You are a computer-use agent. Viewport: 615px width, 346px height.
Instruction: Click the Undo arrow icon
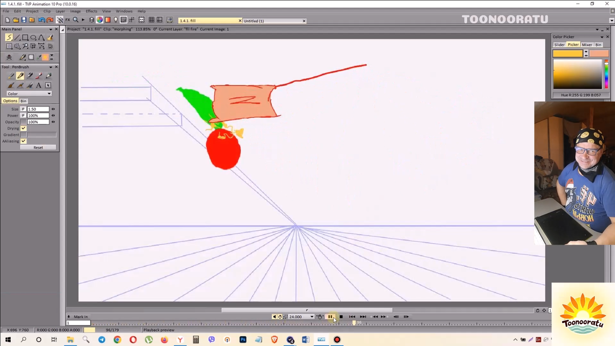click(42, 20)
